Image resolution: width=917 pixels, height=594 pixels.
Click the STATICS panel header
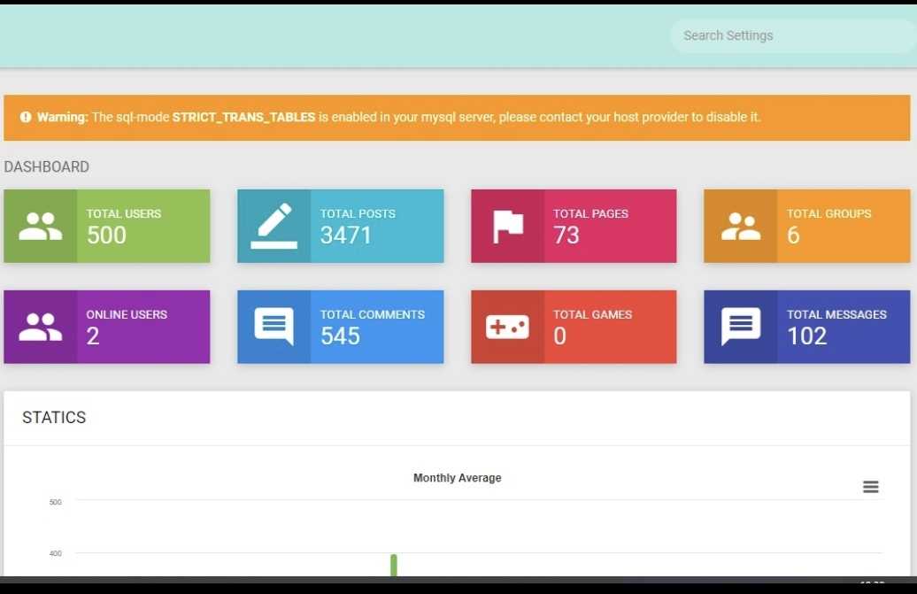pyautogui.click(x=54, y=418)
